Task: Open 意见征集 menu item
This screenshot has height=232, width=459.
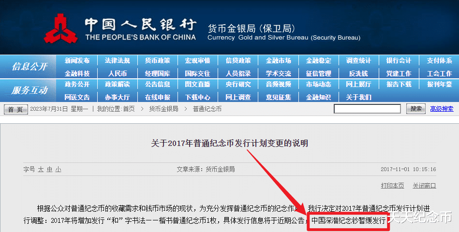Action: (278, 97)
